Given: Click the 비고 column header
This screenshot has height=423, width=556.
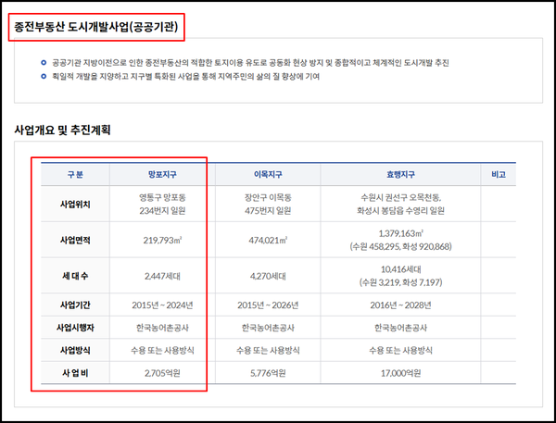Looking at the screenshot, I should coord(499,175).
